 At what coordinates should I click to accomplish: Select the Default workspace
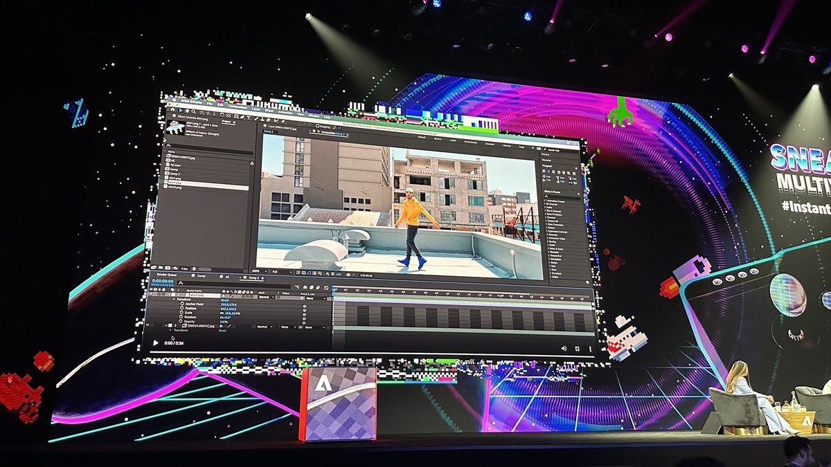coord(422,137)
